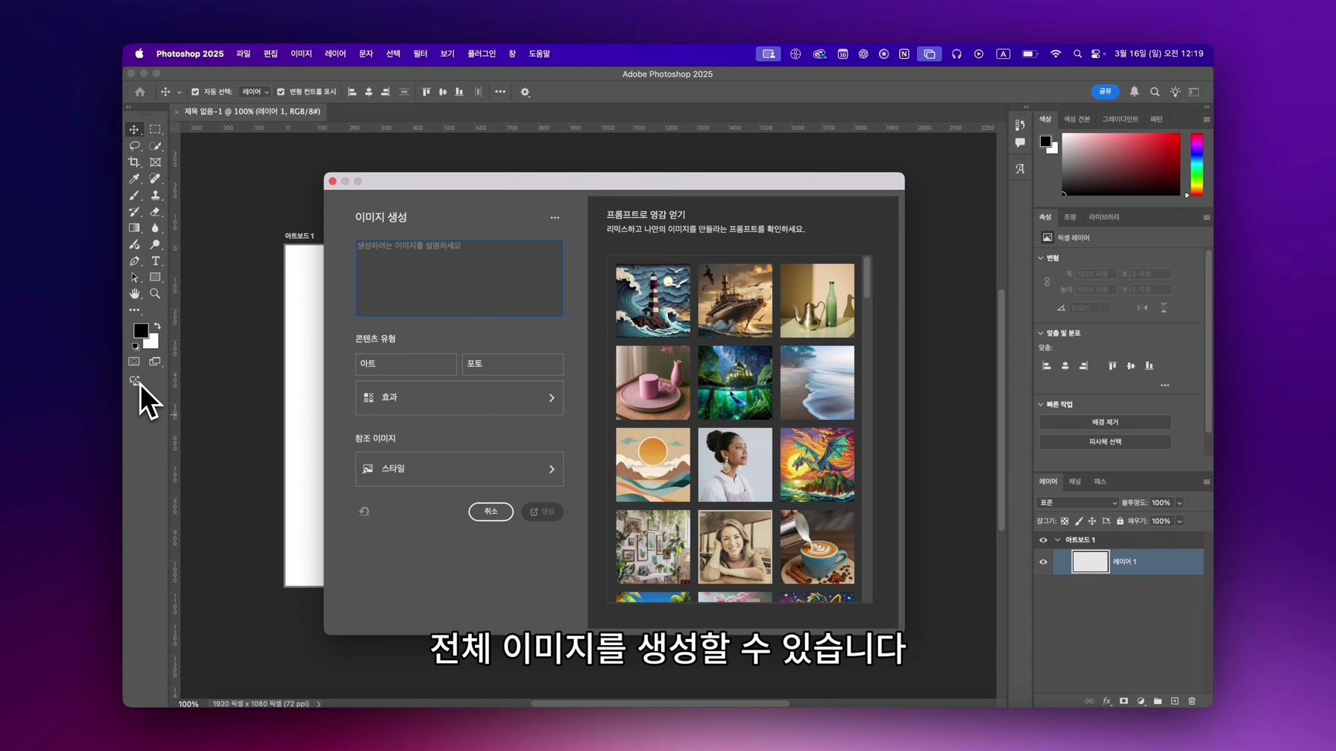This screenshot has height=751, width=1336.
Task: Pick a color in red field
Action: [x=1121, y=165]
